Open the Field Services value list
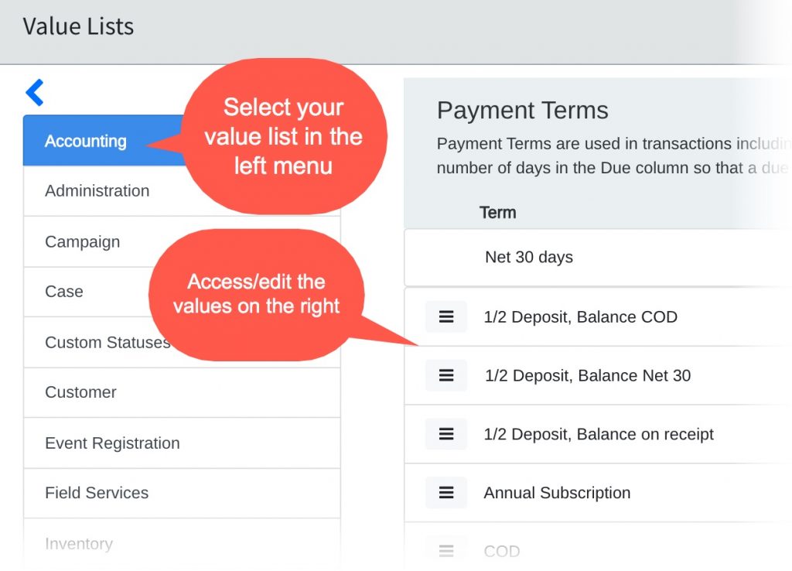 (97, 493)
